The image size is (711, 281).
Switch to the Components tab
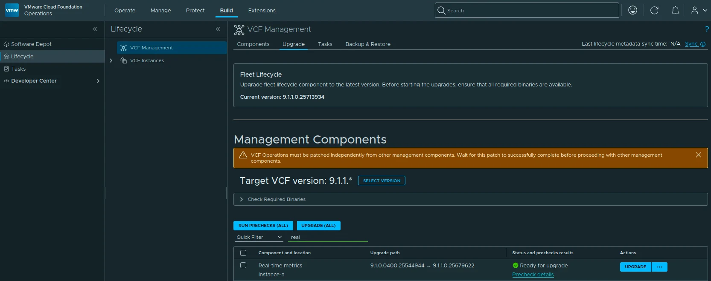253,44
